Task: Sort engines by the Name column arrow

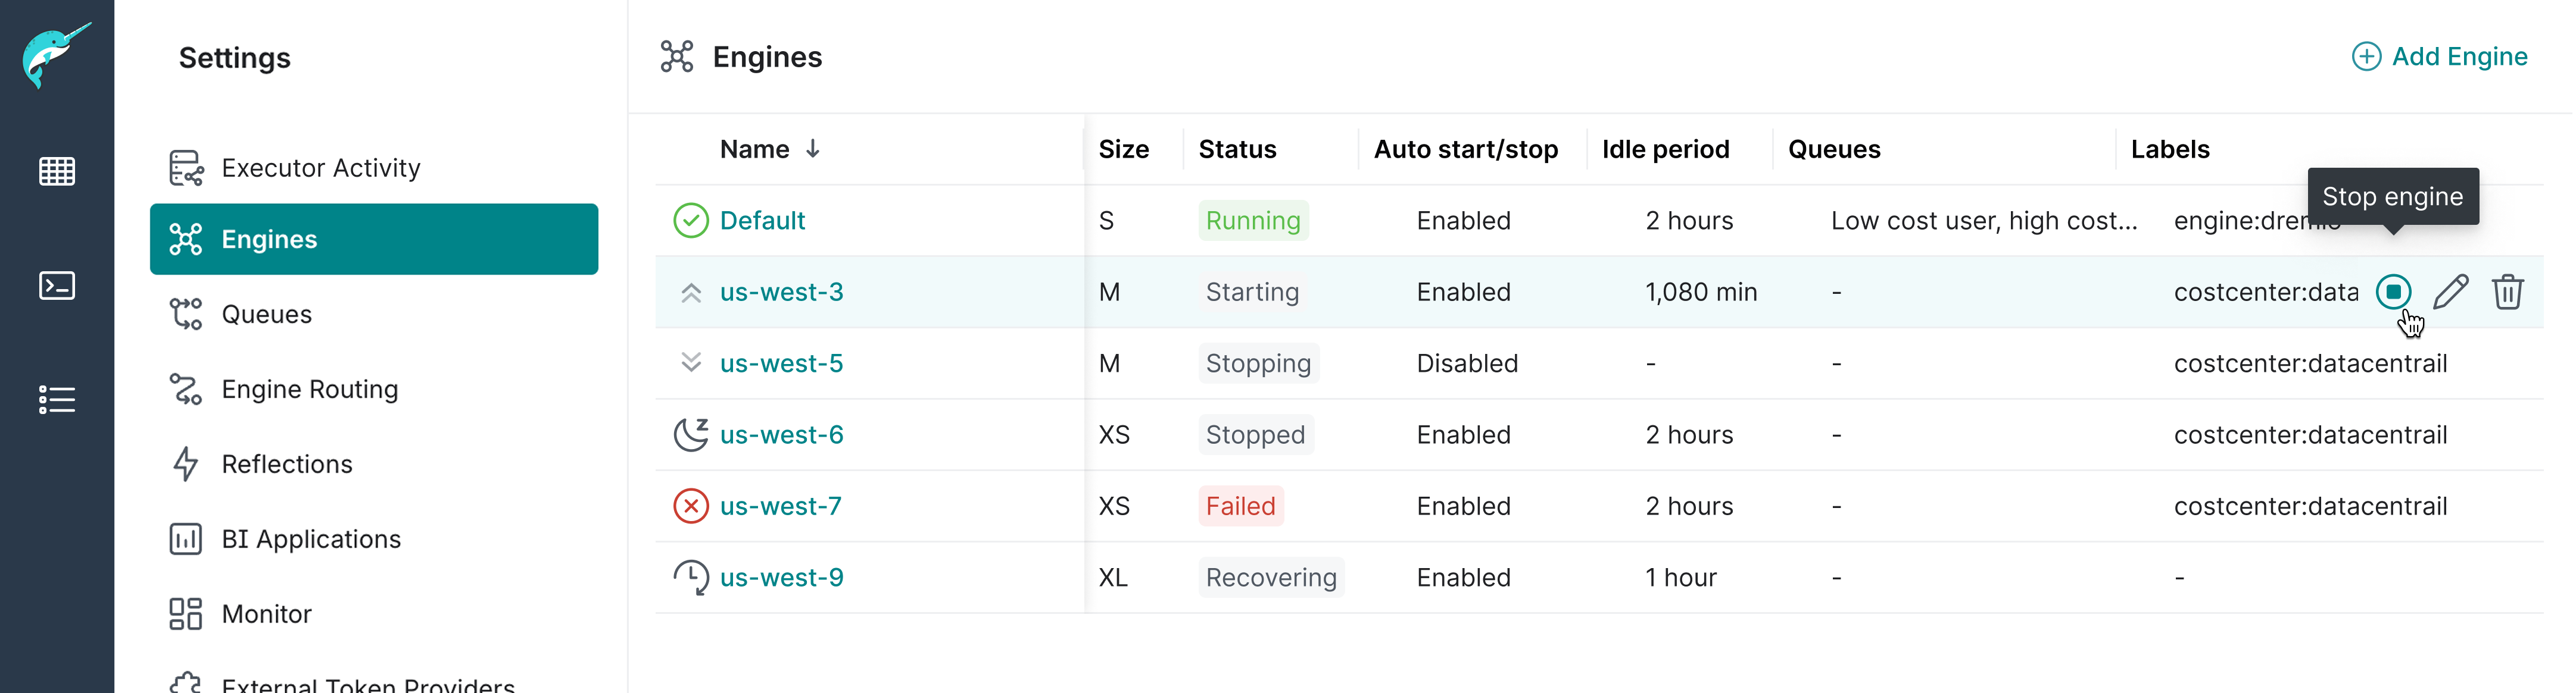Action: point(813,149)
